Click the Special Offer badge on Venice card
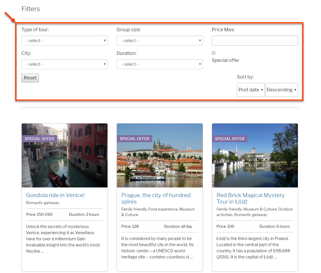Screen dimensions: 321x273 click(39, 139)
